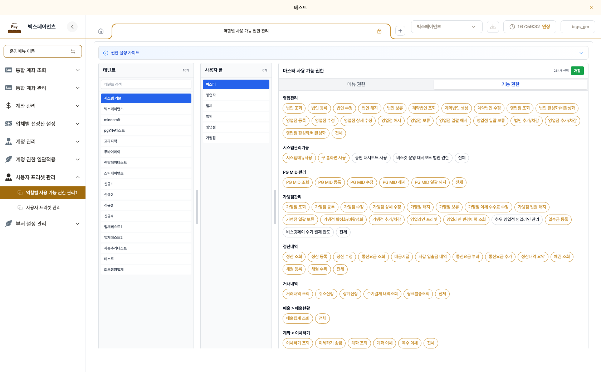Click the lock icon on current tab

click(379, 31)
